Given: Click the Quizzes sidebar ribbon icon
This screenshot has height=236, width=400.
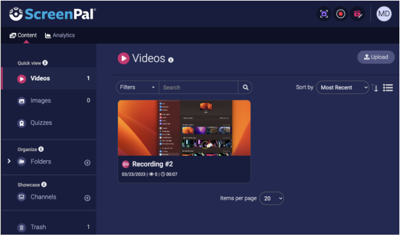Looking at the screenshot, I should click(22, 123).
